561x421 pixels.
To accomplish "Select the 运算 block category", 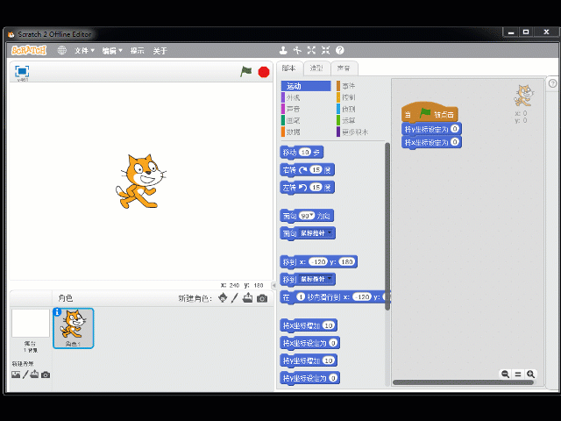I will [x=360, y=120].
